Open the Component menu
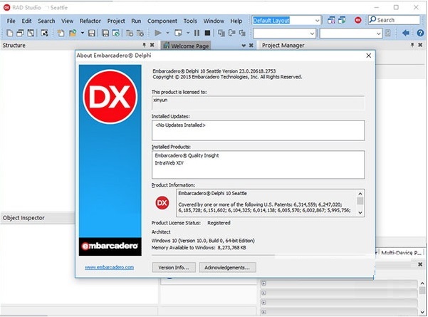This screenshot has height=317, width=428. 162,21
